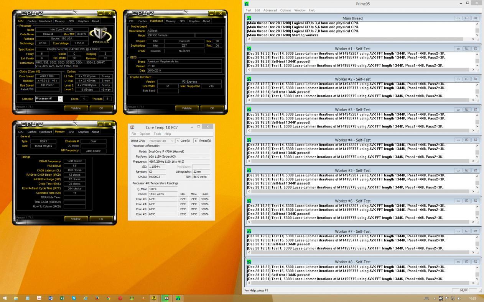The image size is (484, 302).
Task: Click the 4607.2 MHz Core Speed value in CPU-Z
Action: [46, 76]
